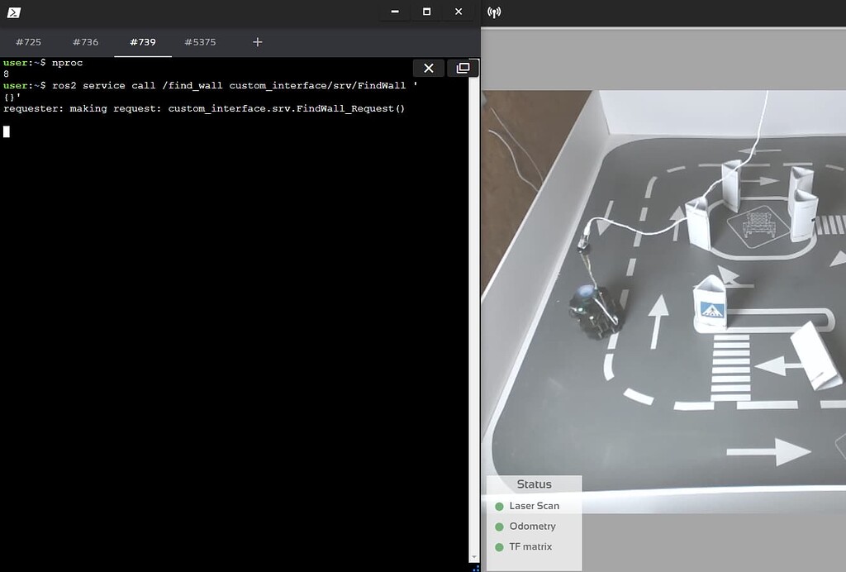This screenshot has width=846, height=572.
Task: Click the Status panel header
Action: coord(535,484)
